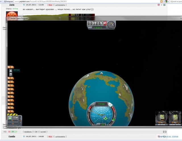Screen dimensions: 182x141
Task: Click the anchor icon beside 14.07.2011 - 14:08
Action: (24, 136)
